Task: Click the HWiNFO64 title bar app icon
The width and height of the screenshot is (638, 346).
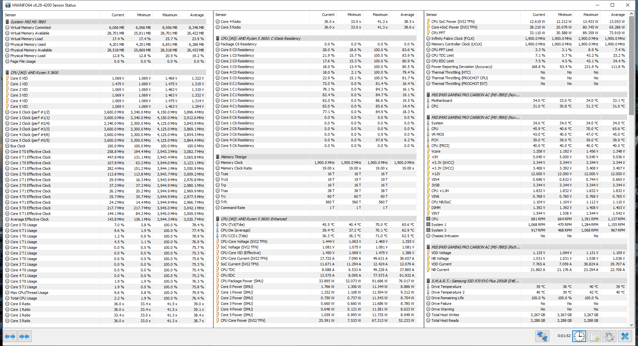Action: pos(8,5)
